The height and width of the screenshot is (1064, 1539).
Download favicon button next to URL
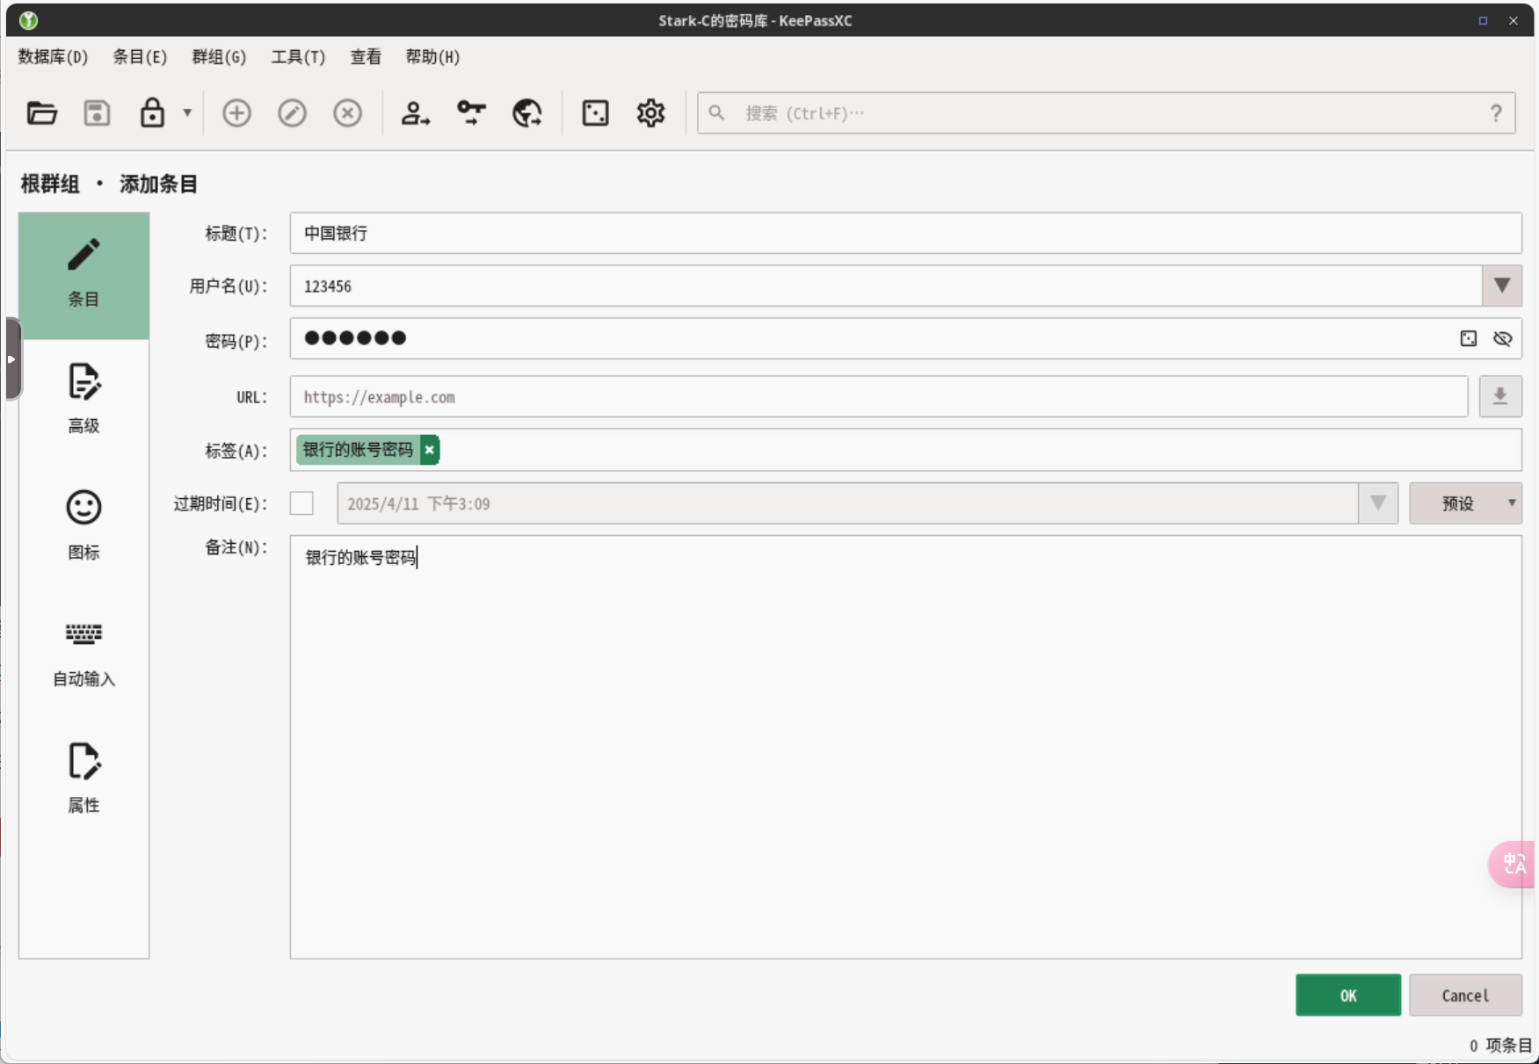click(1500, 397)
